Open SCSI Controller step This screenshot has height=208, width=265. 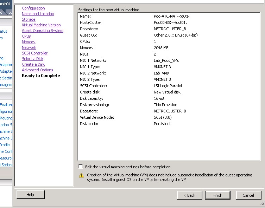35,53
